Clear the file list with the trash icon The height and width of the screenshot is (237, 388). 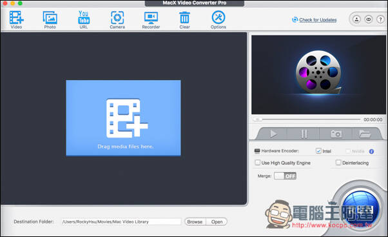(184, 20)
